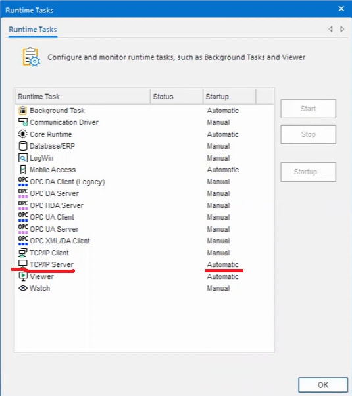
Task: Click the Communication Driver icon
Action: (23, 122)
